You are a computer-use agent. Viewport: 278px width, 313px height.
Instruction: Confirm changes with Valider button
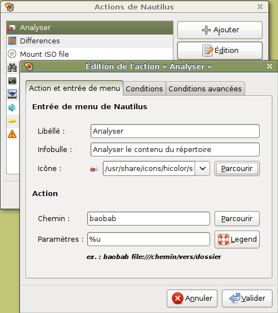pyautogui.click(x=247, y=299)
